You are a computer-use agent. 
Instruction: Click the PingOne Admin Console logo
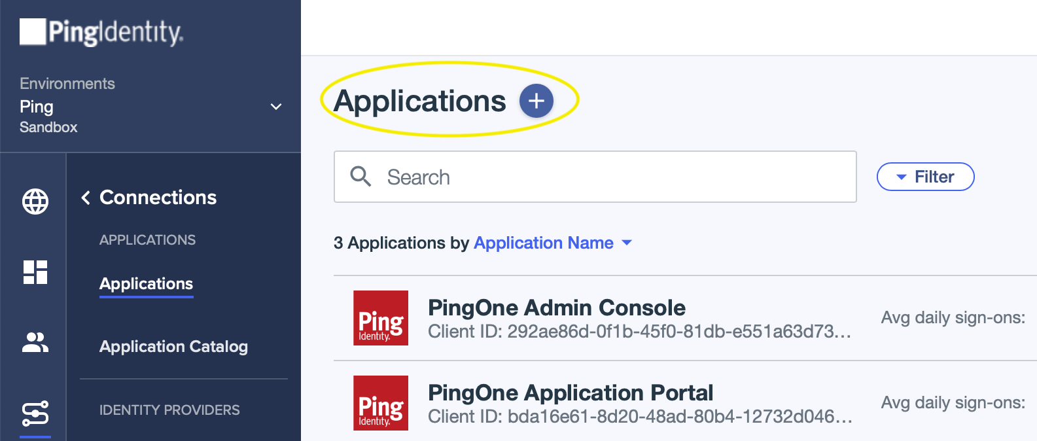click(x=380, y=318)
